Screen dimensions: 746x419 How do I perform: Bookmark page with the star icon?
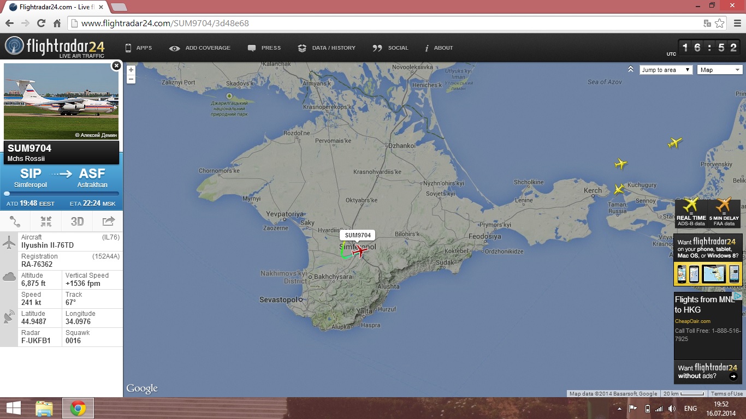tap(720, 23)
